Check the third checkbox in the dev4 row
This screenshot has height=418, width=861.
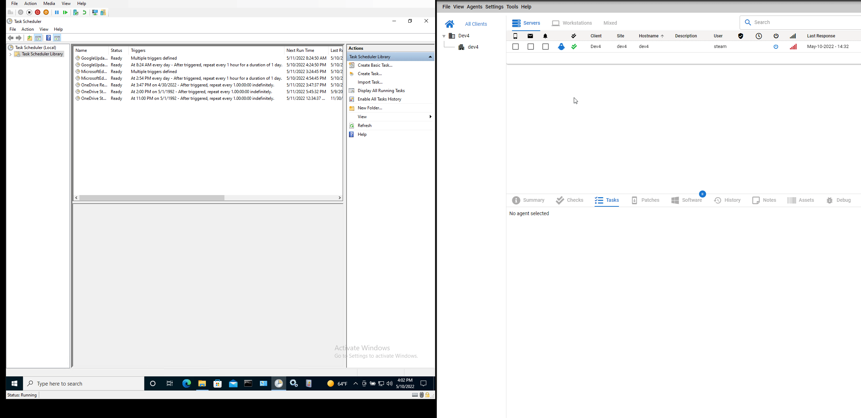click(x=545, y=47)
